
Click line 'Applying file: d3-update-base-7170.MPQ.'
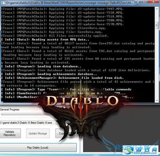(62, 24)
